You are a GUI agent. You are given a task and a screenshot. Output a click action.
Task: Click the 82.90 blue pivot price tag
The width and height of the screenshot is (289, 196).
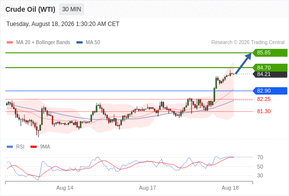tap(270, 91)
